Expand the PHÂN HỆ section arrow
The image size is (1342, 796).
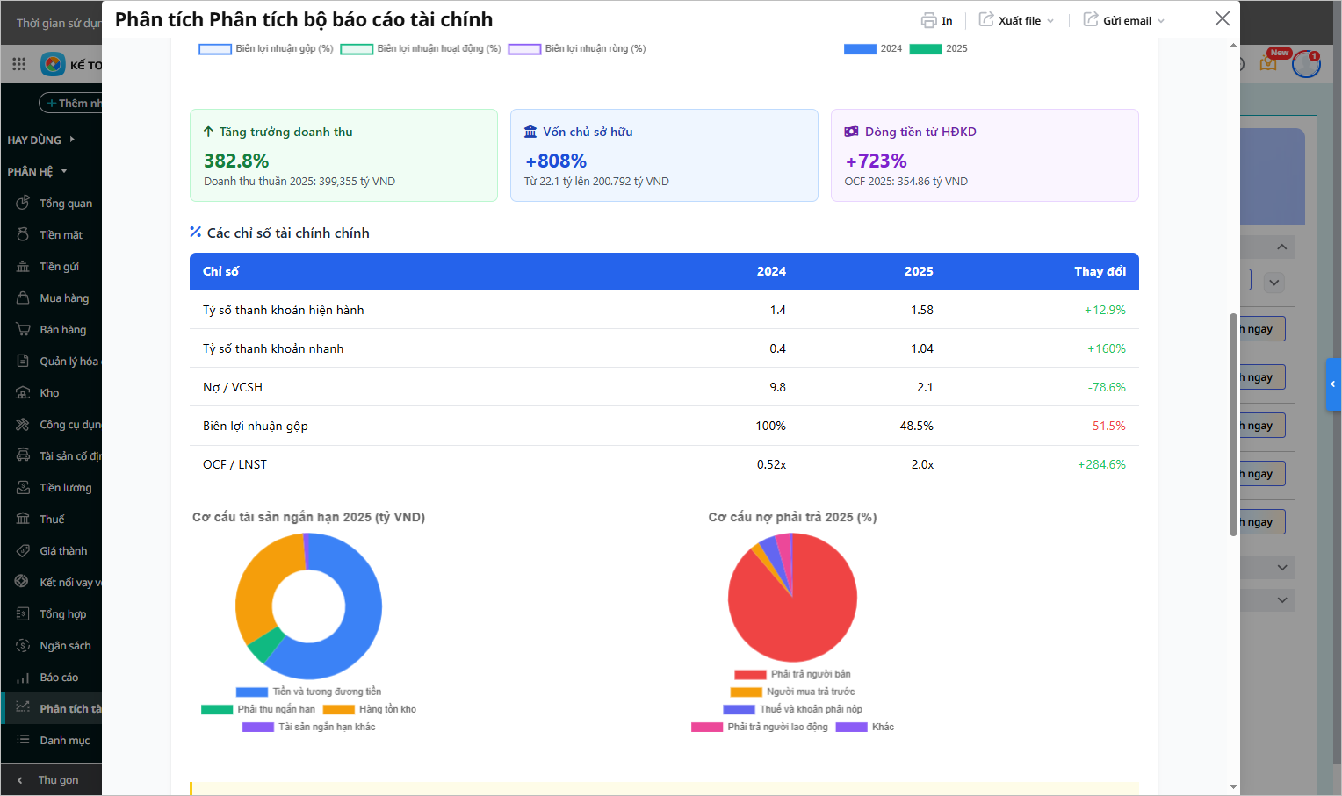pyautogui.click(x=64, y=171)
